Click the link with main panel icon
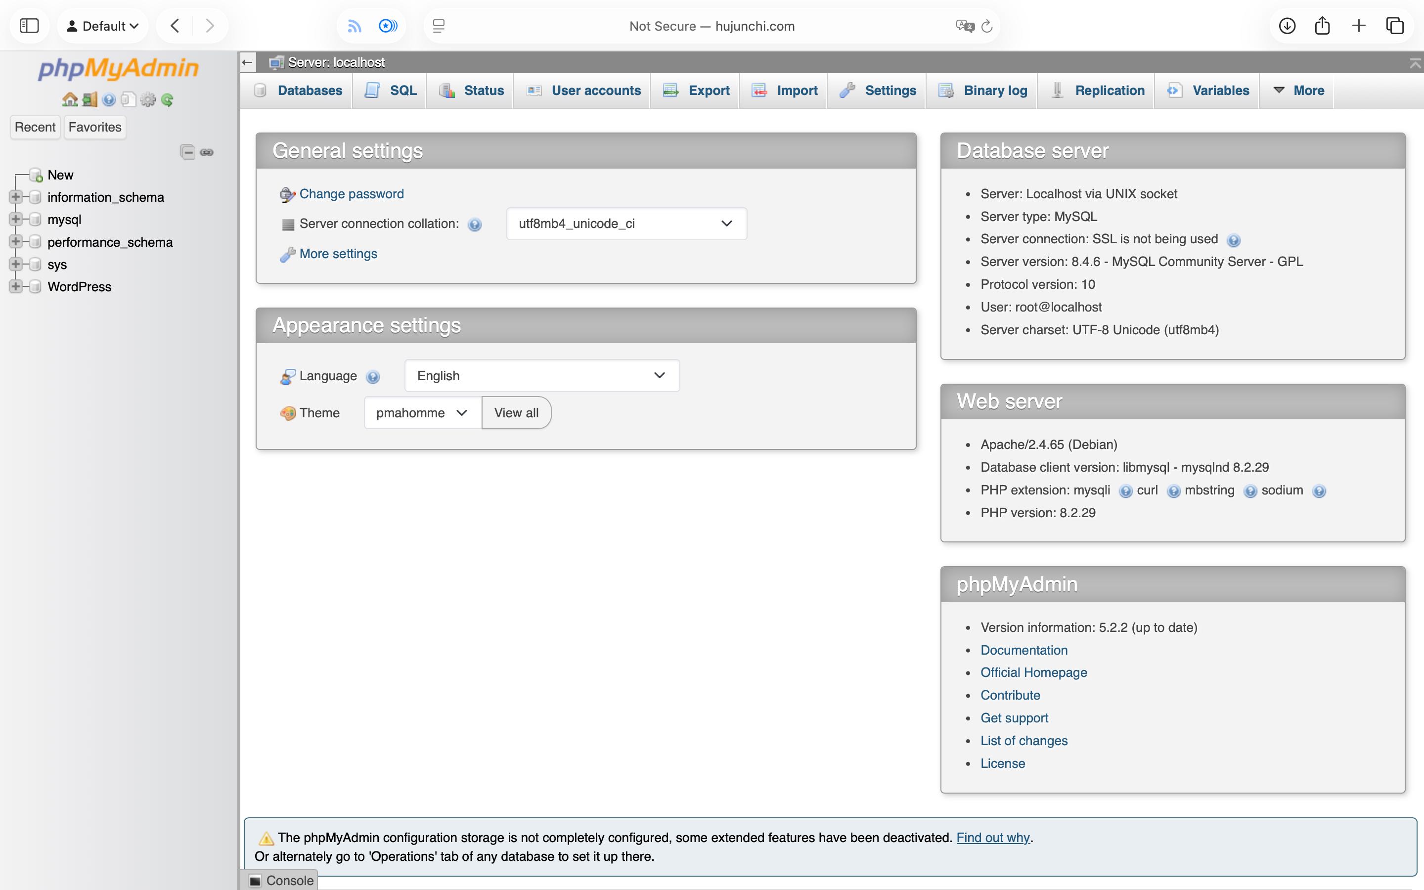Screen dimensions: 1424x890 [x=207, y=152]
